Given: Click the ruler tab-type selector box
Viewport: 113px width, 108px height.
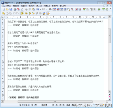Looking at the screenshot, I should (3, 17).
